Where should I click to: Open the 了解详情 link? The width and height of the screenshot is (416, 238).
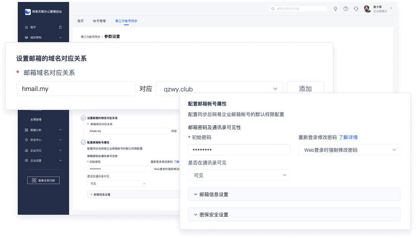pos(348,138)
